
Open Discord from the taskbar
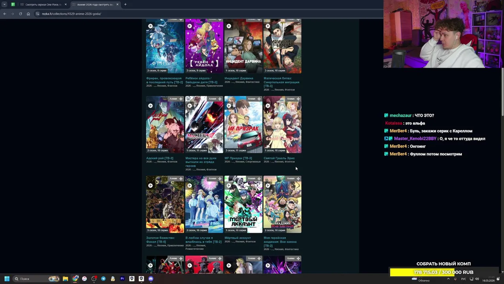point(151,279)
